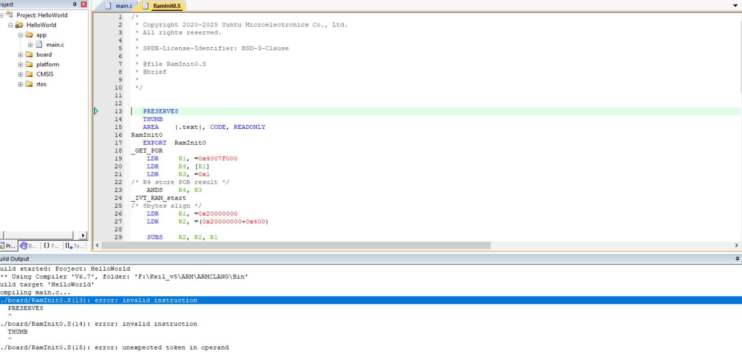
Task: Click the HelloWorld target folder icon
Action: 19,25
